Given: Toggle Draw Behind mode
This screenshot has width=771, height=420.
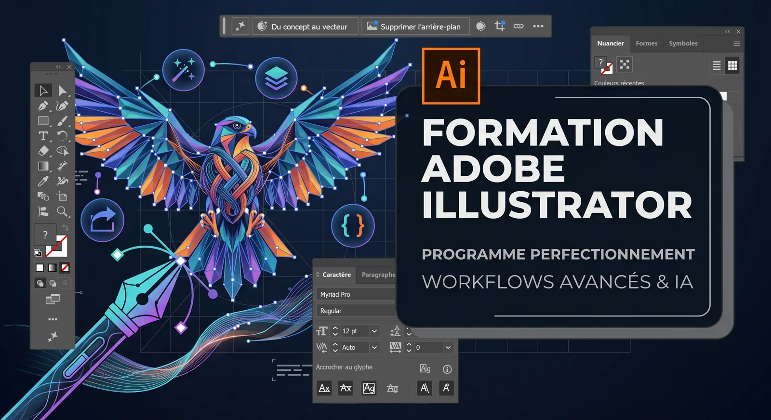Looking at the screenshot, I should [x=53, y=283].
